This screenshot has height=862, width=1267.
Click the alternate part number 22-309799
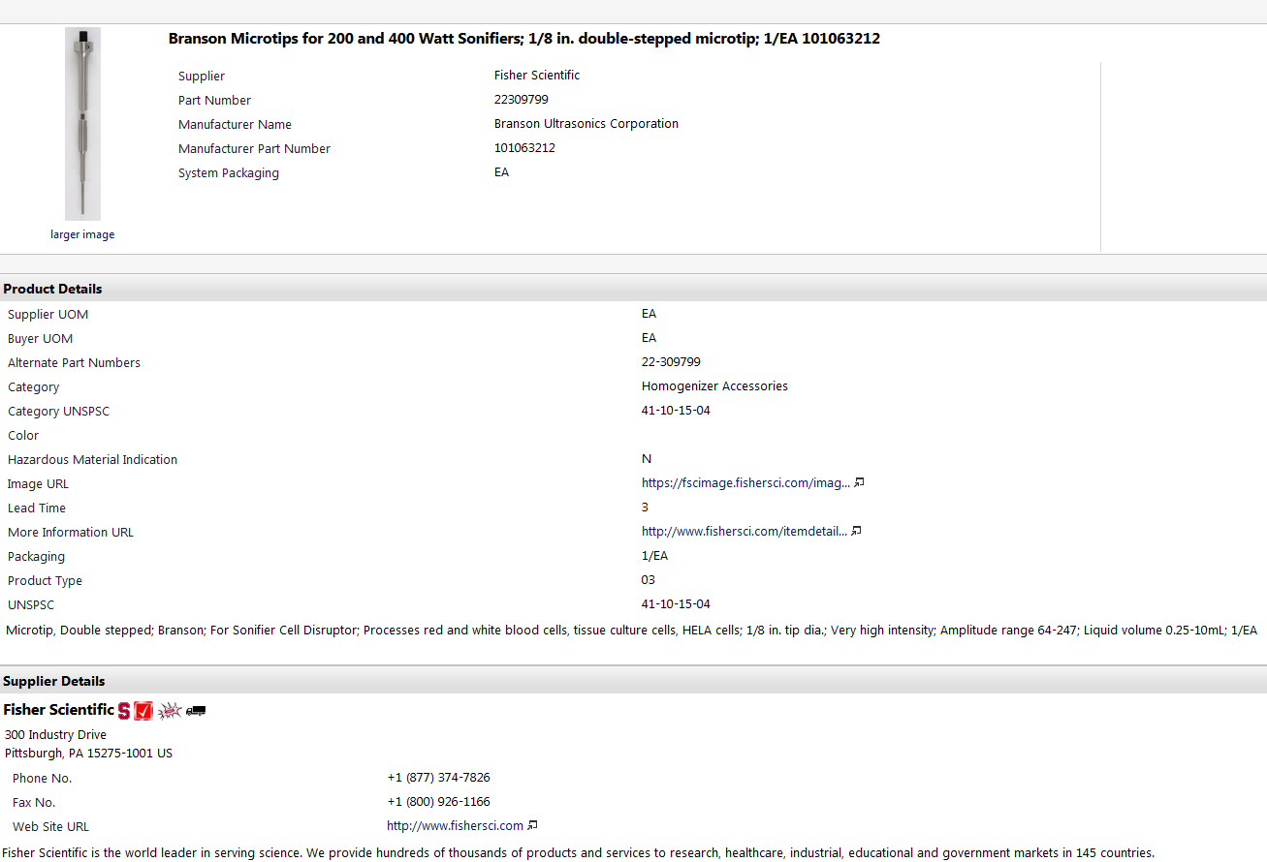point(671,362)
